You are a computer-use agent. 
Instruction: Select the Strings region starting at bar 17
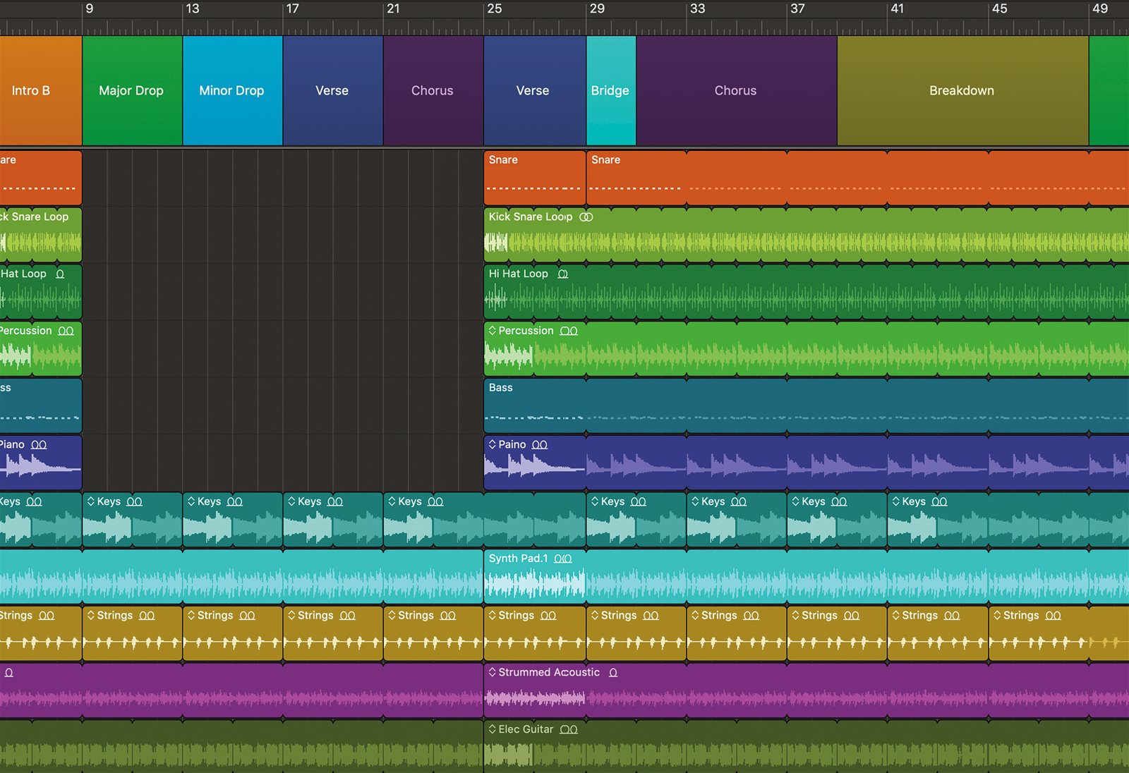point(332,633)
